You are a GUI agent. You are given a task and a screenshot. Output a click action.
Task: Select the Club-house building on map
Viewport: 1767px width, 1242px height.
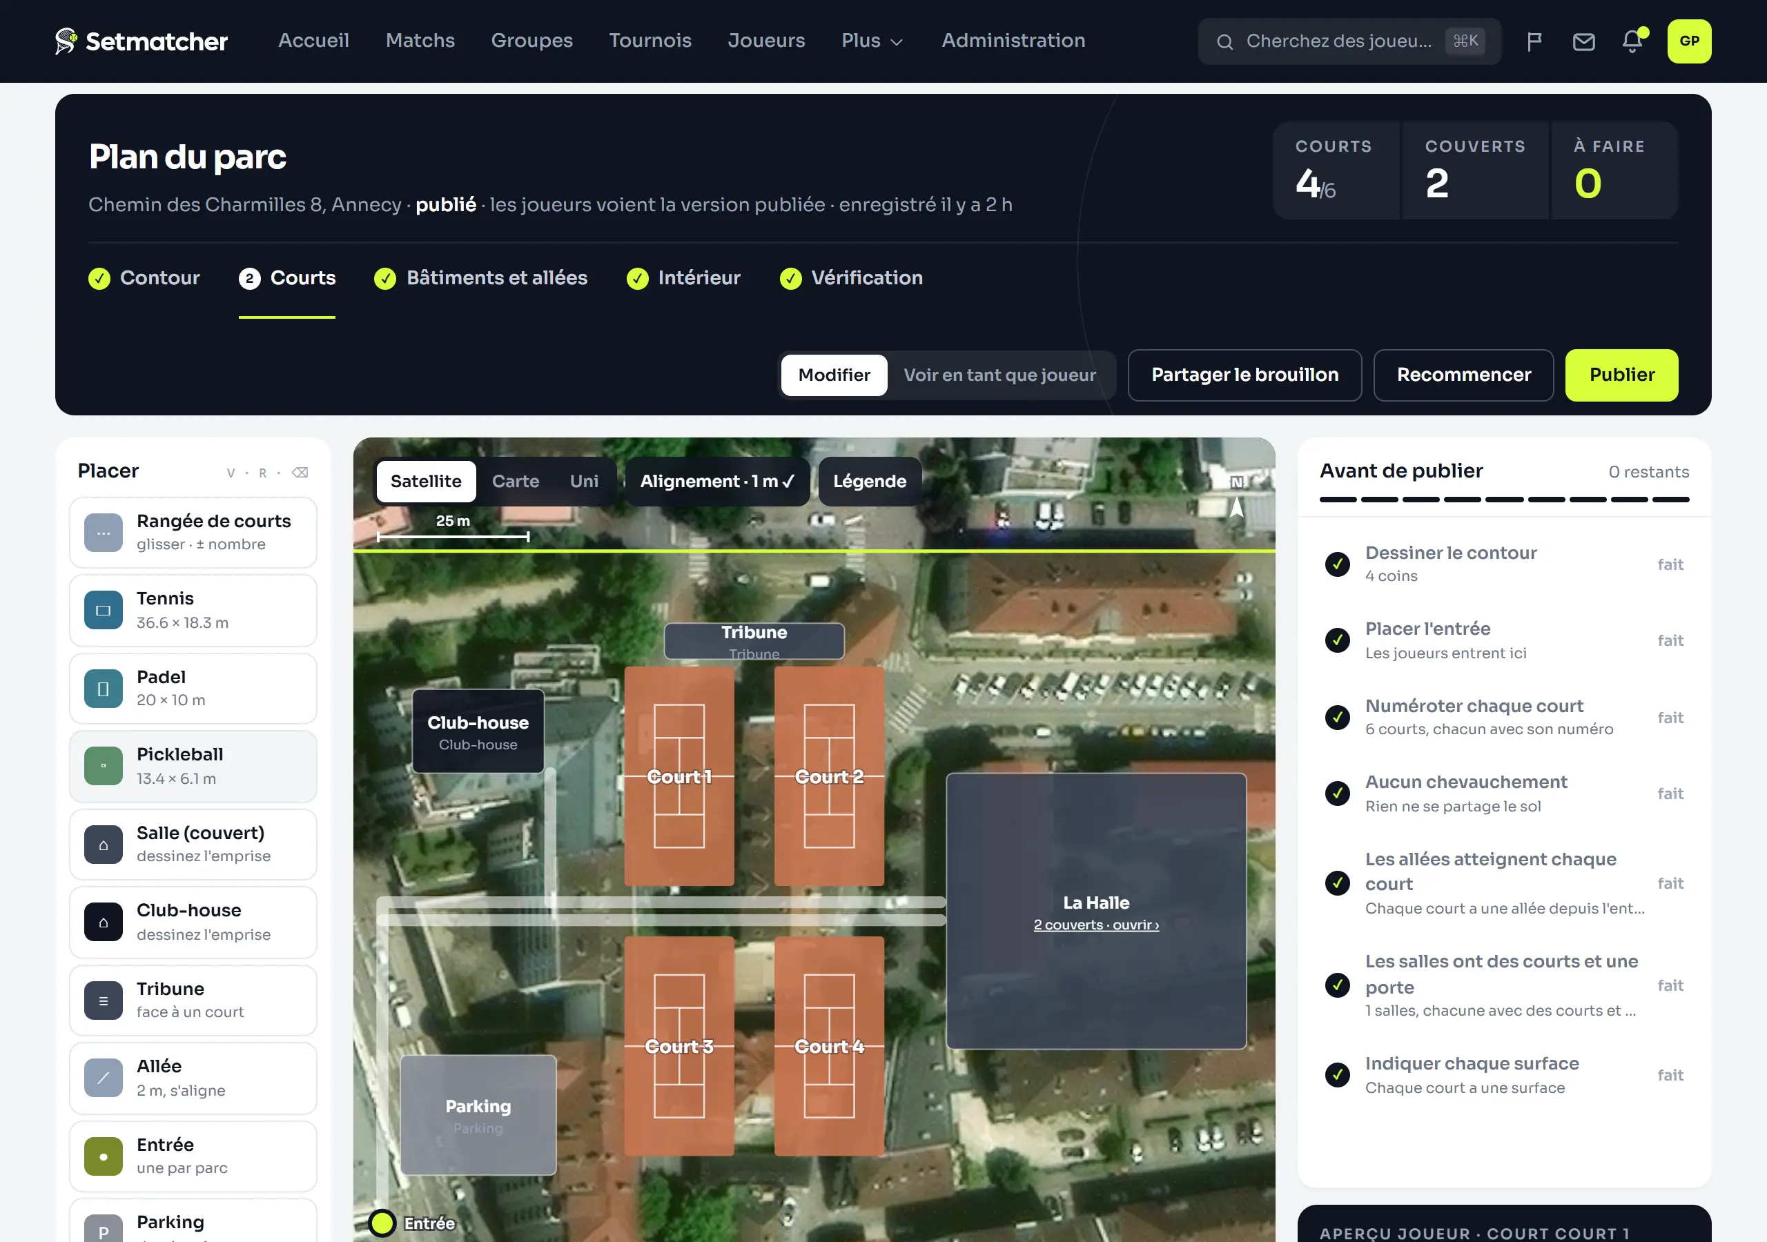[x=478, y=731]
